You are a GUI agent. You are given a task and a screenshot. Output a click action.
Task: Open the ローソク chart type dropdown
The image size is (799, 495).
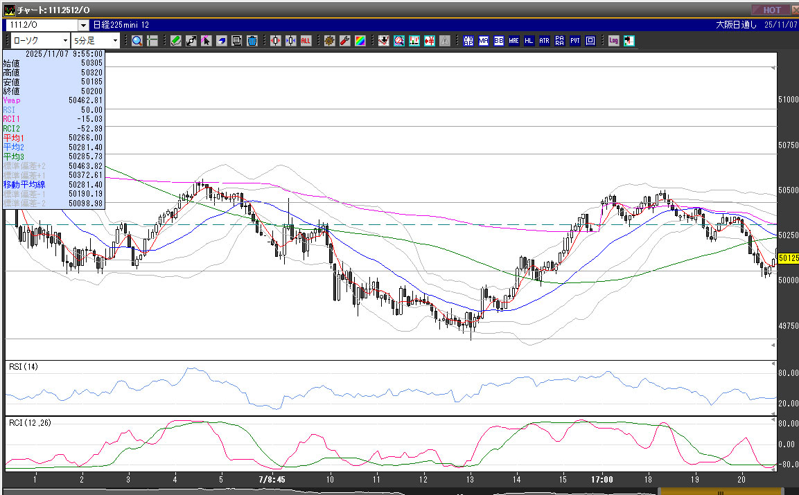pyautogui.click(x=64, y=41)
